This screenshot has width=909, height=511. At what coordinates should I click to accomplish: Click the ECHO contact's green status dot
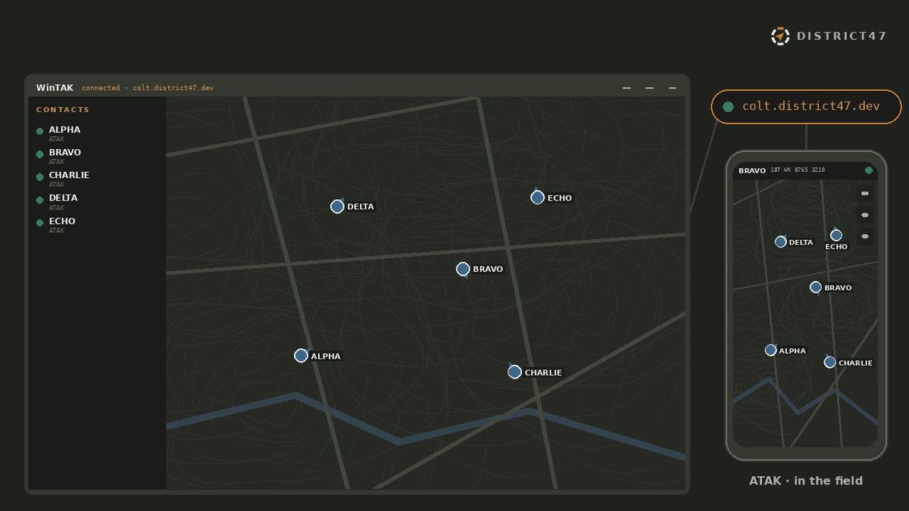click(39, 223)
